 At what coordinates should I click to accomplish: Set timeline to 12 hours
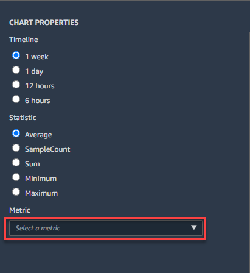pos(16,85)
